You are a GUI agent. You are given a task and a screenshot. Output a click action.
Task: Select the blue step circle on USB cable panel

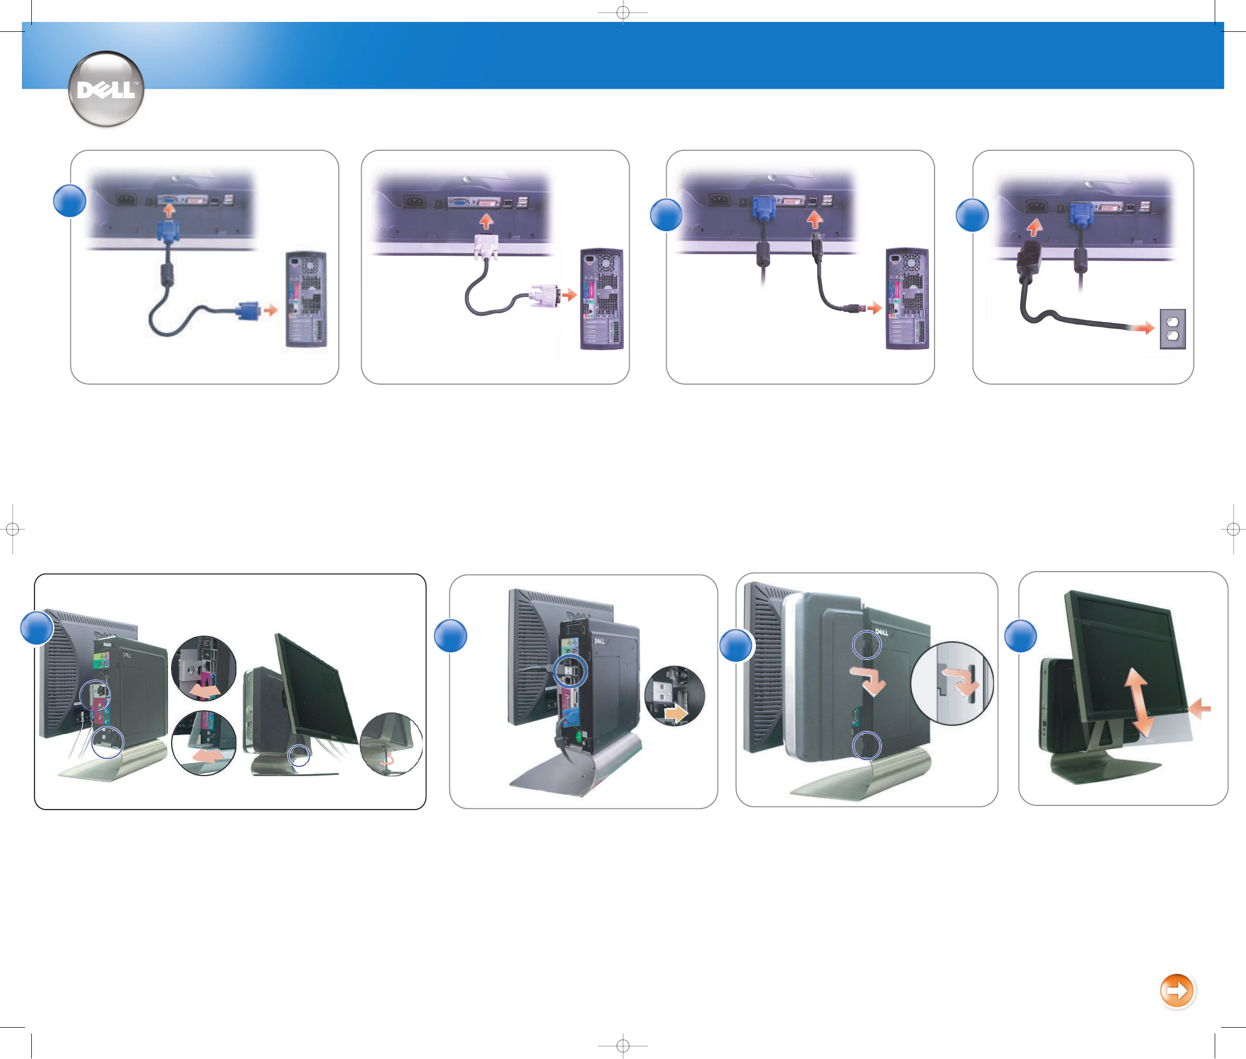[666, 215]
